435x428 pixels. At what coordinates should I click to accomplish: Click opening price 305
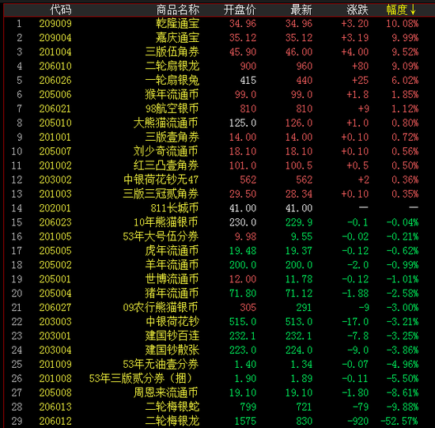point(248,308)
